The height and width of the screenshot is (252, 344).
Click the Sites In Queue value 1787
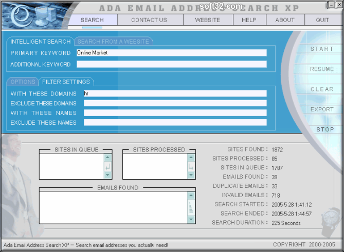click(277, 168)
